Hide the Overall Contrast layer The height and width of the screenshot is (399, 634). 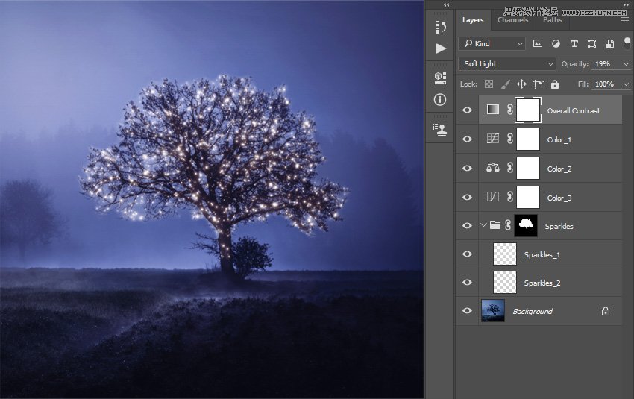click(467, 110)
